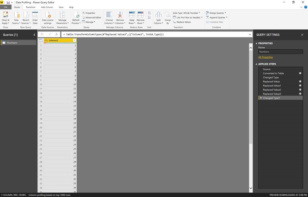Click the Data source settings icon
This screenshot has width=308, height=197.
pyautogui.click(x=48, y=15)
